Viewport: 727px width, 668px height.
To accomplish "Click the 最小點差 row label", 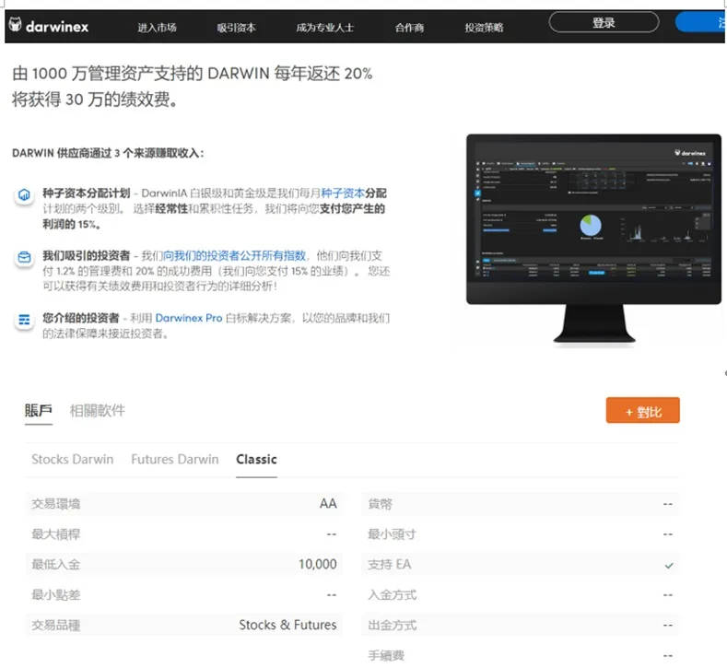I will pos(55,595).
